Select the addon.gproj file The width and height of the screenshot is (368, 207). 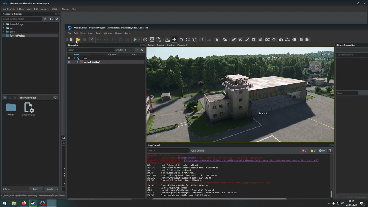coord(28,109)
